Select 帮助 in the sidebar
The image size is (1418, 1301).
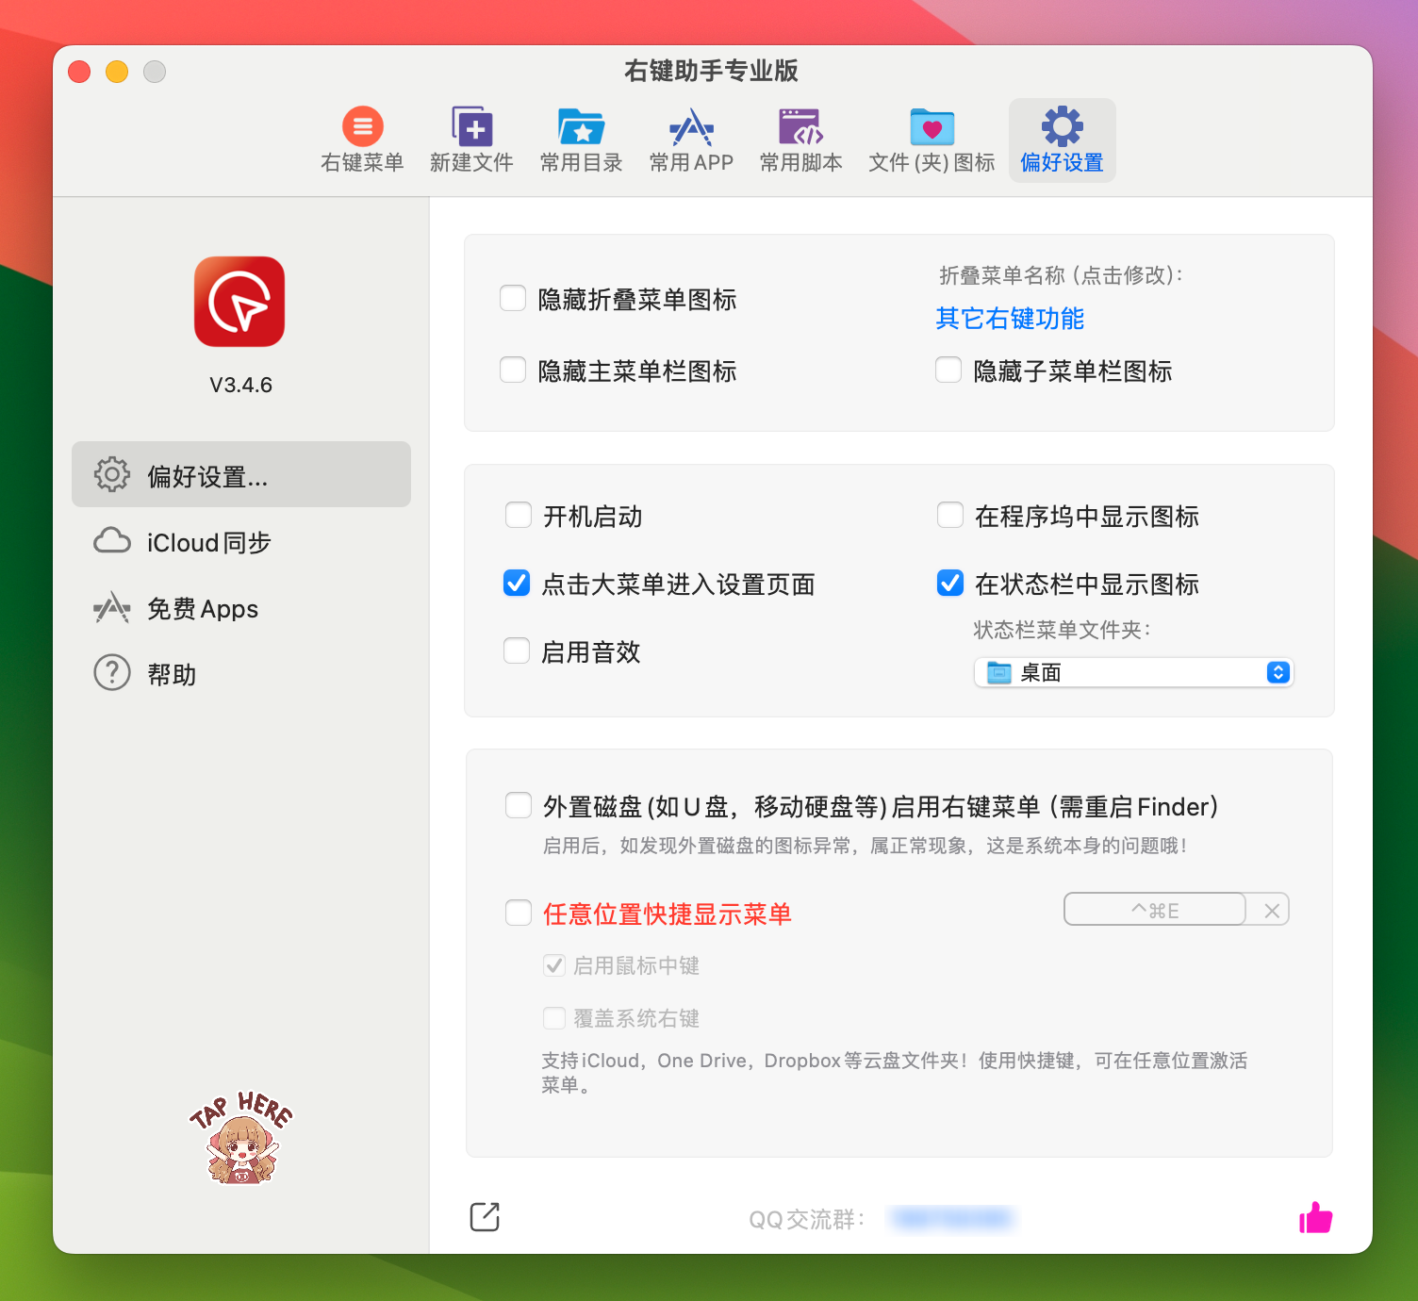(241, 673)
